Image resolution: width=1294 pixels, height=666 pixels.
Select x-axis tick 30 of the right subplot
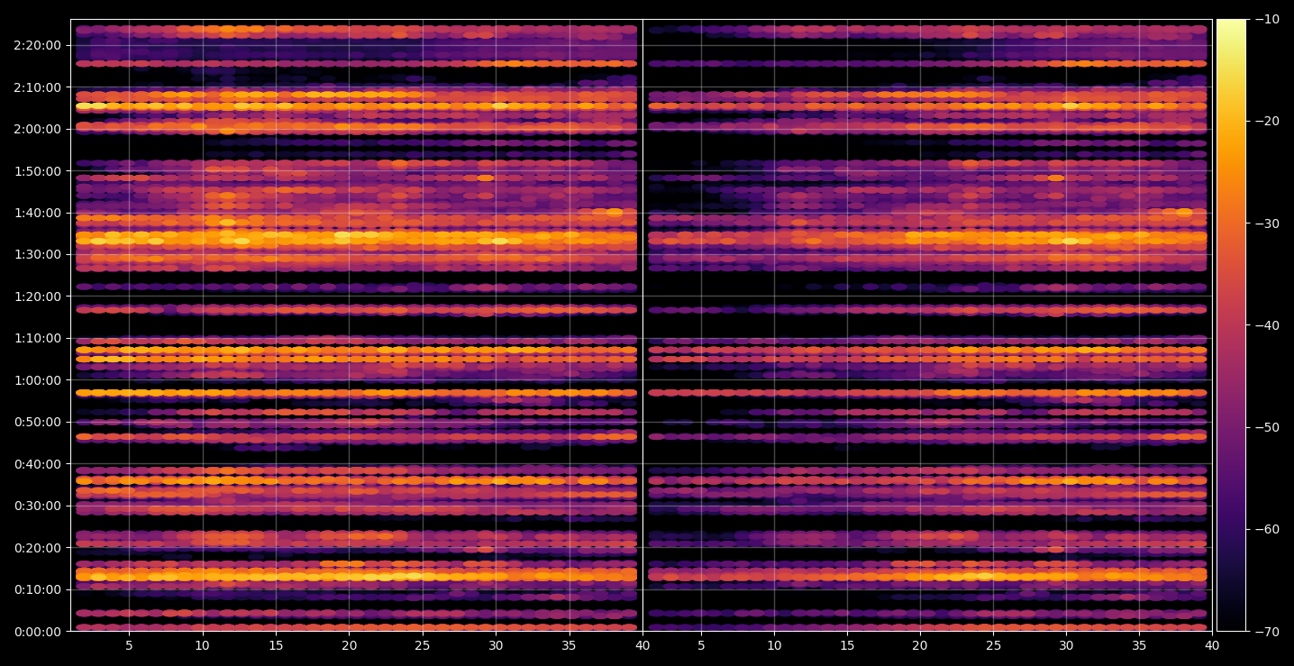(x=1067, y=645)
